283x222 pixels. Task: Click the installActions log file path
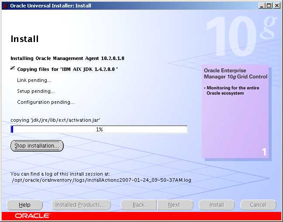point(102,180)
